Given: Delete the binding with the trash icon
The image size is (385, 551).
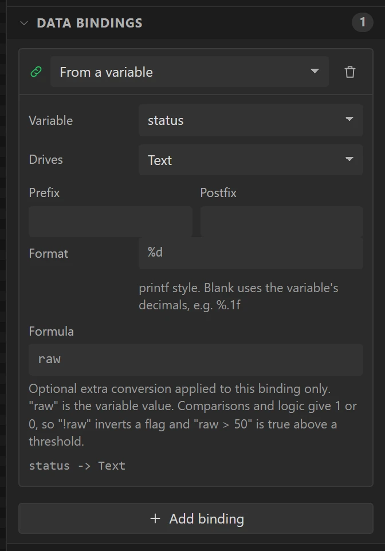Looking at the screenshot, I should point(350,72).
